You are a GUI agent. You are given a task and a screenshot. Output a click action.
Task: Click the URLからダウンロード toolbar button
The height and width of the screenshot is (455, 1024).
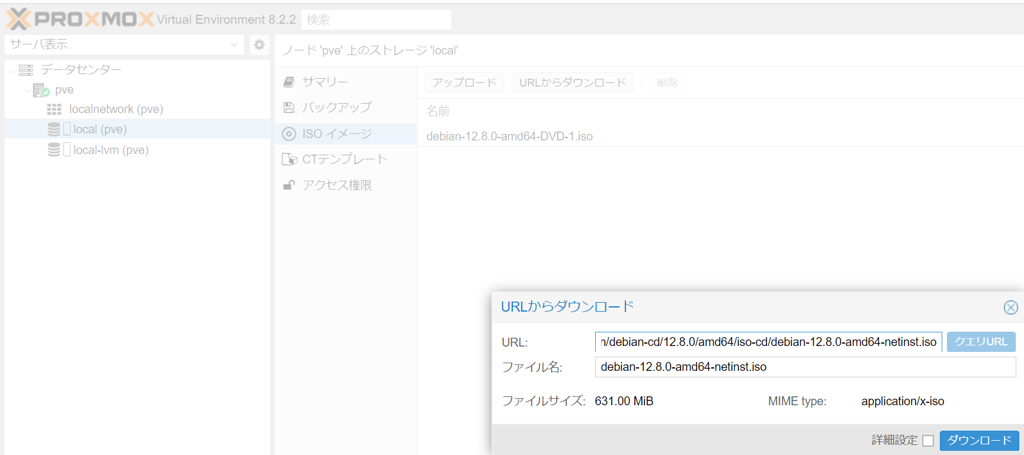(573, 83)
